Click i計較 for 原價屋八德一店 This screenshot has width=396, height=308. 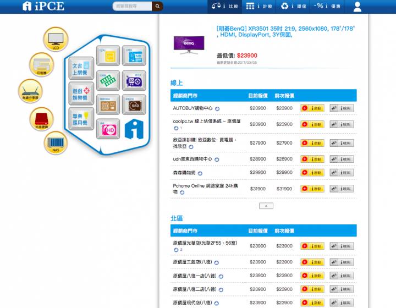click(312, 276)
